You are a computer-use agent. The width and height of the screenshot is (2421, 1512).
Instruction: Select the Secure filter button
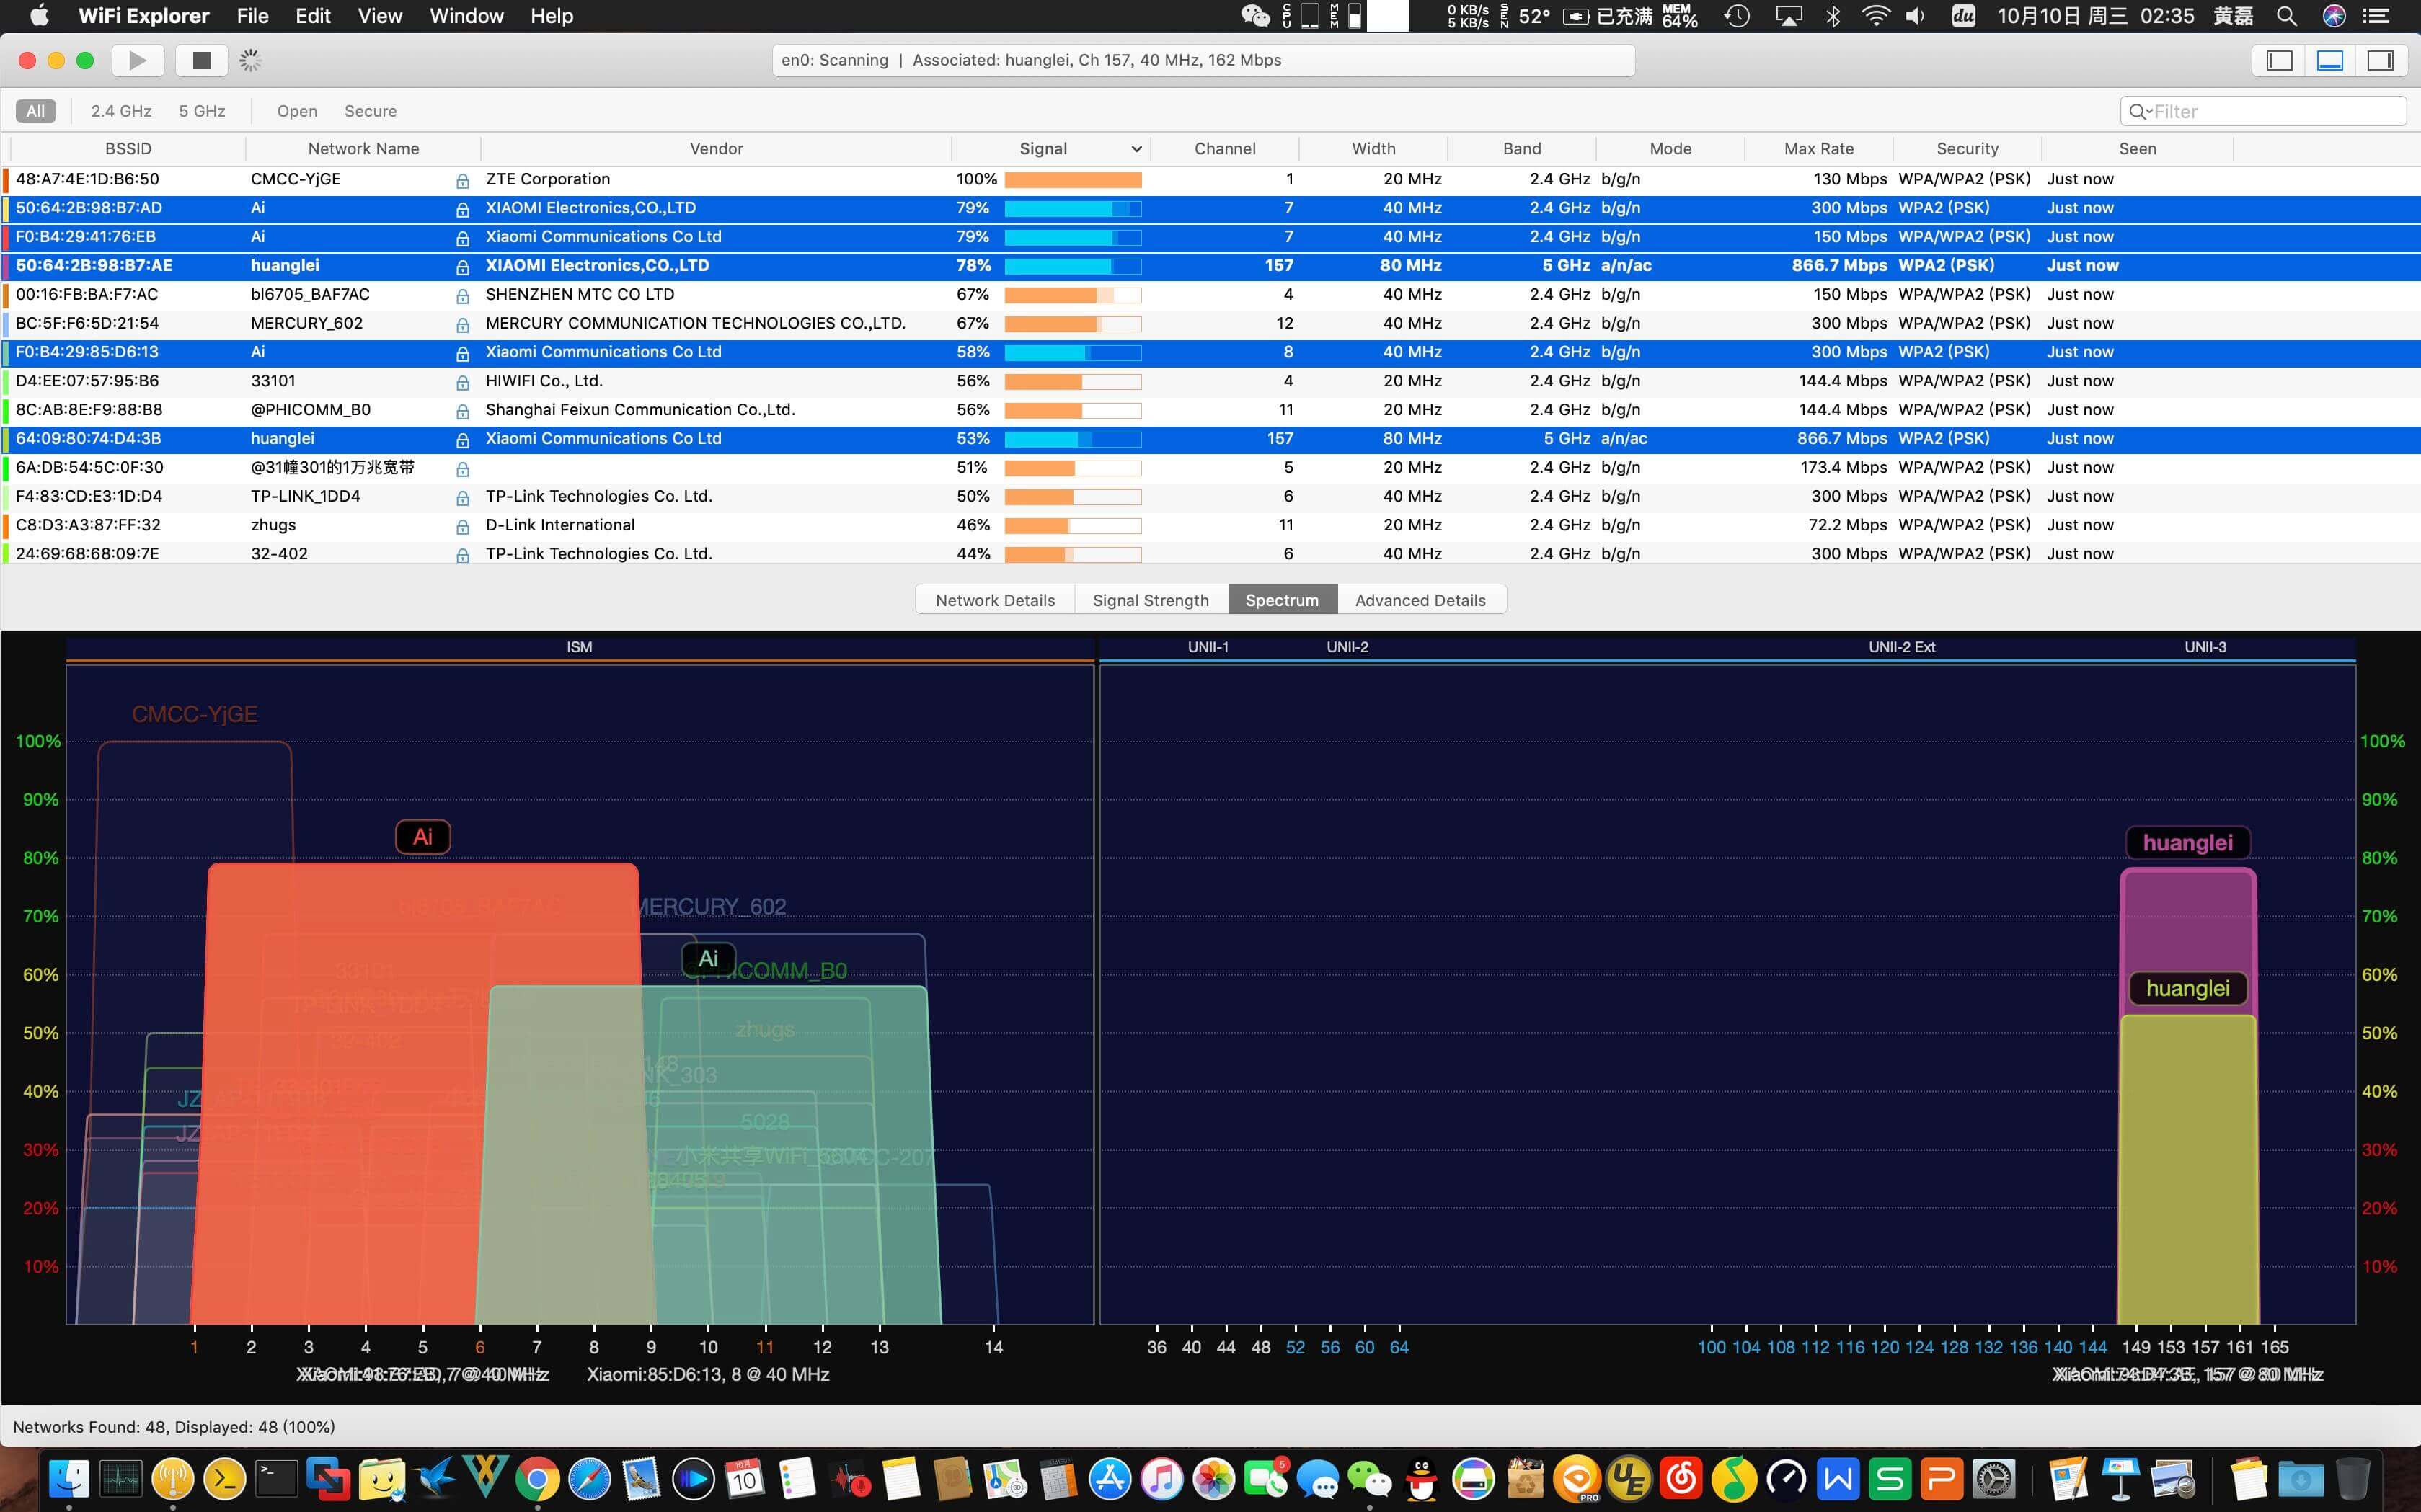click(370, 111)
